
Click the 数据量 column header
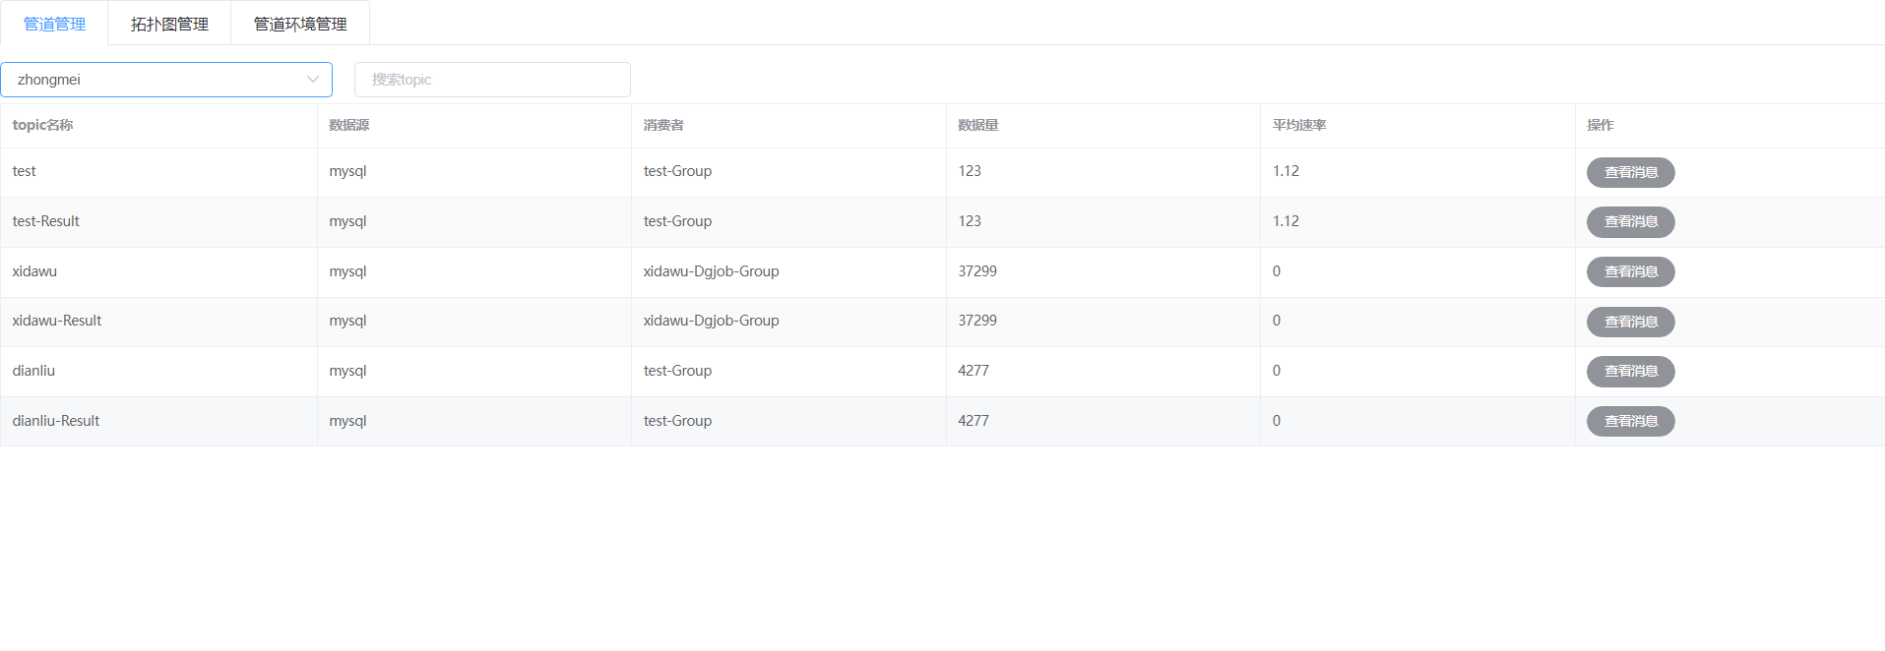[977, 125]
